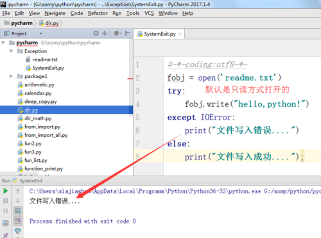321x238 pixels.
Task: Expand the package1 folder
Action: (11, 76)
